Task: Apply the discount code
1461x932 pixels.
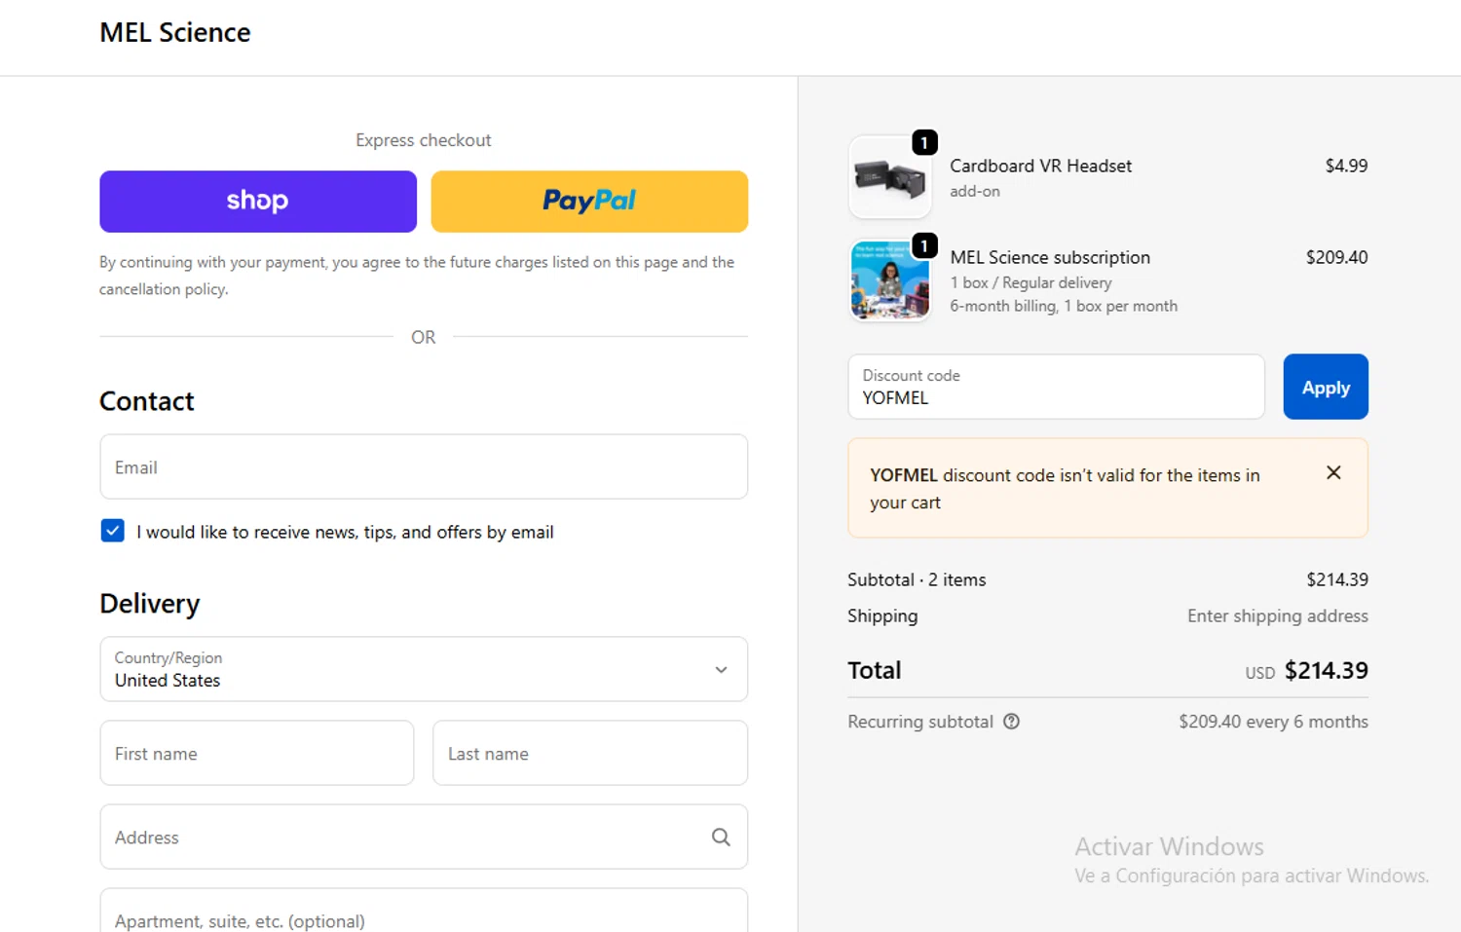Action: tap(1326, 387)
